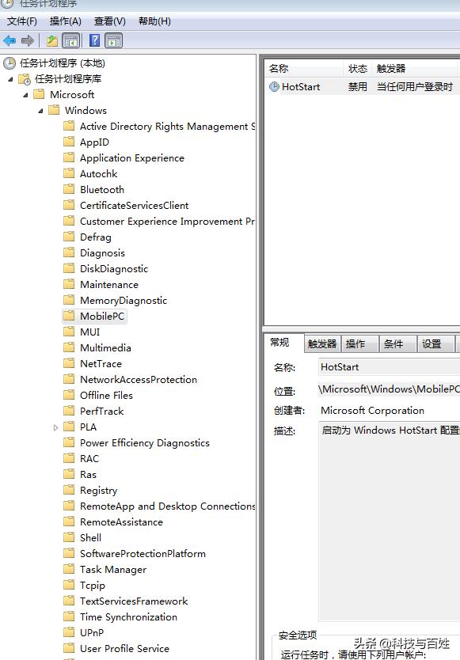Select the RemoteAssistance folder

121,522
